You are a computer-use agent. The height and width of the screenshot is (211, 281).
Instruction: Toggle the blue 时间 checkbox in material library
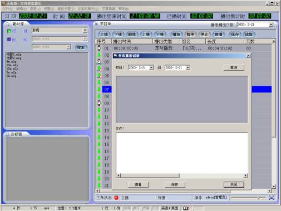9,40
